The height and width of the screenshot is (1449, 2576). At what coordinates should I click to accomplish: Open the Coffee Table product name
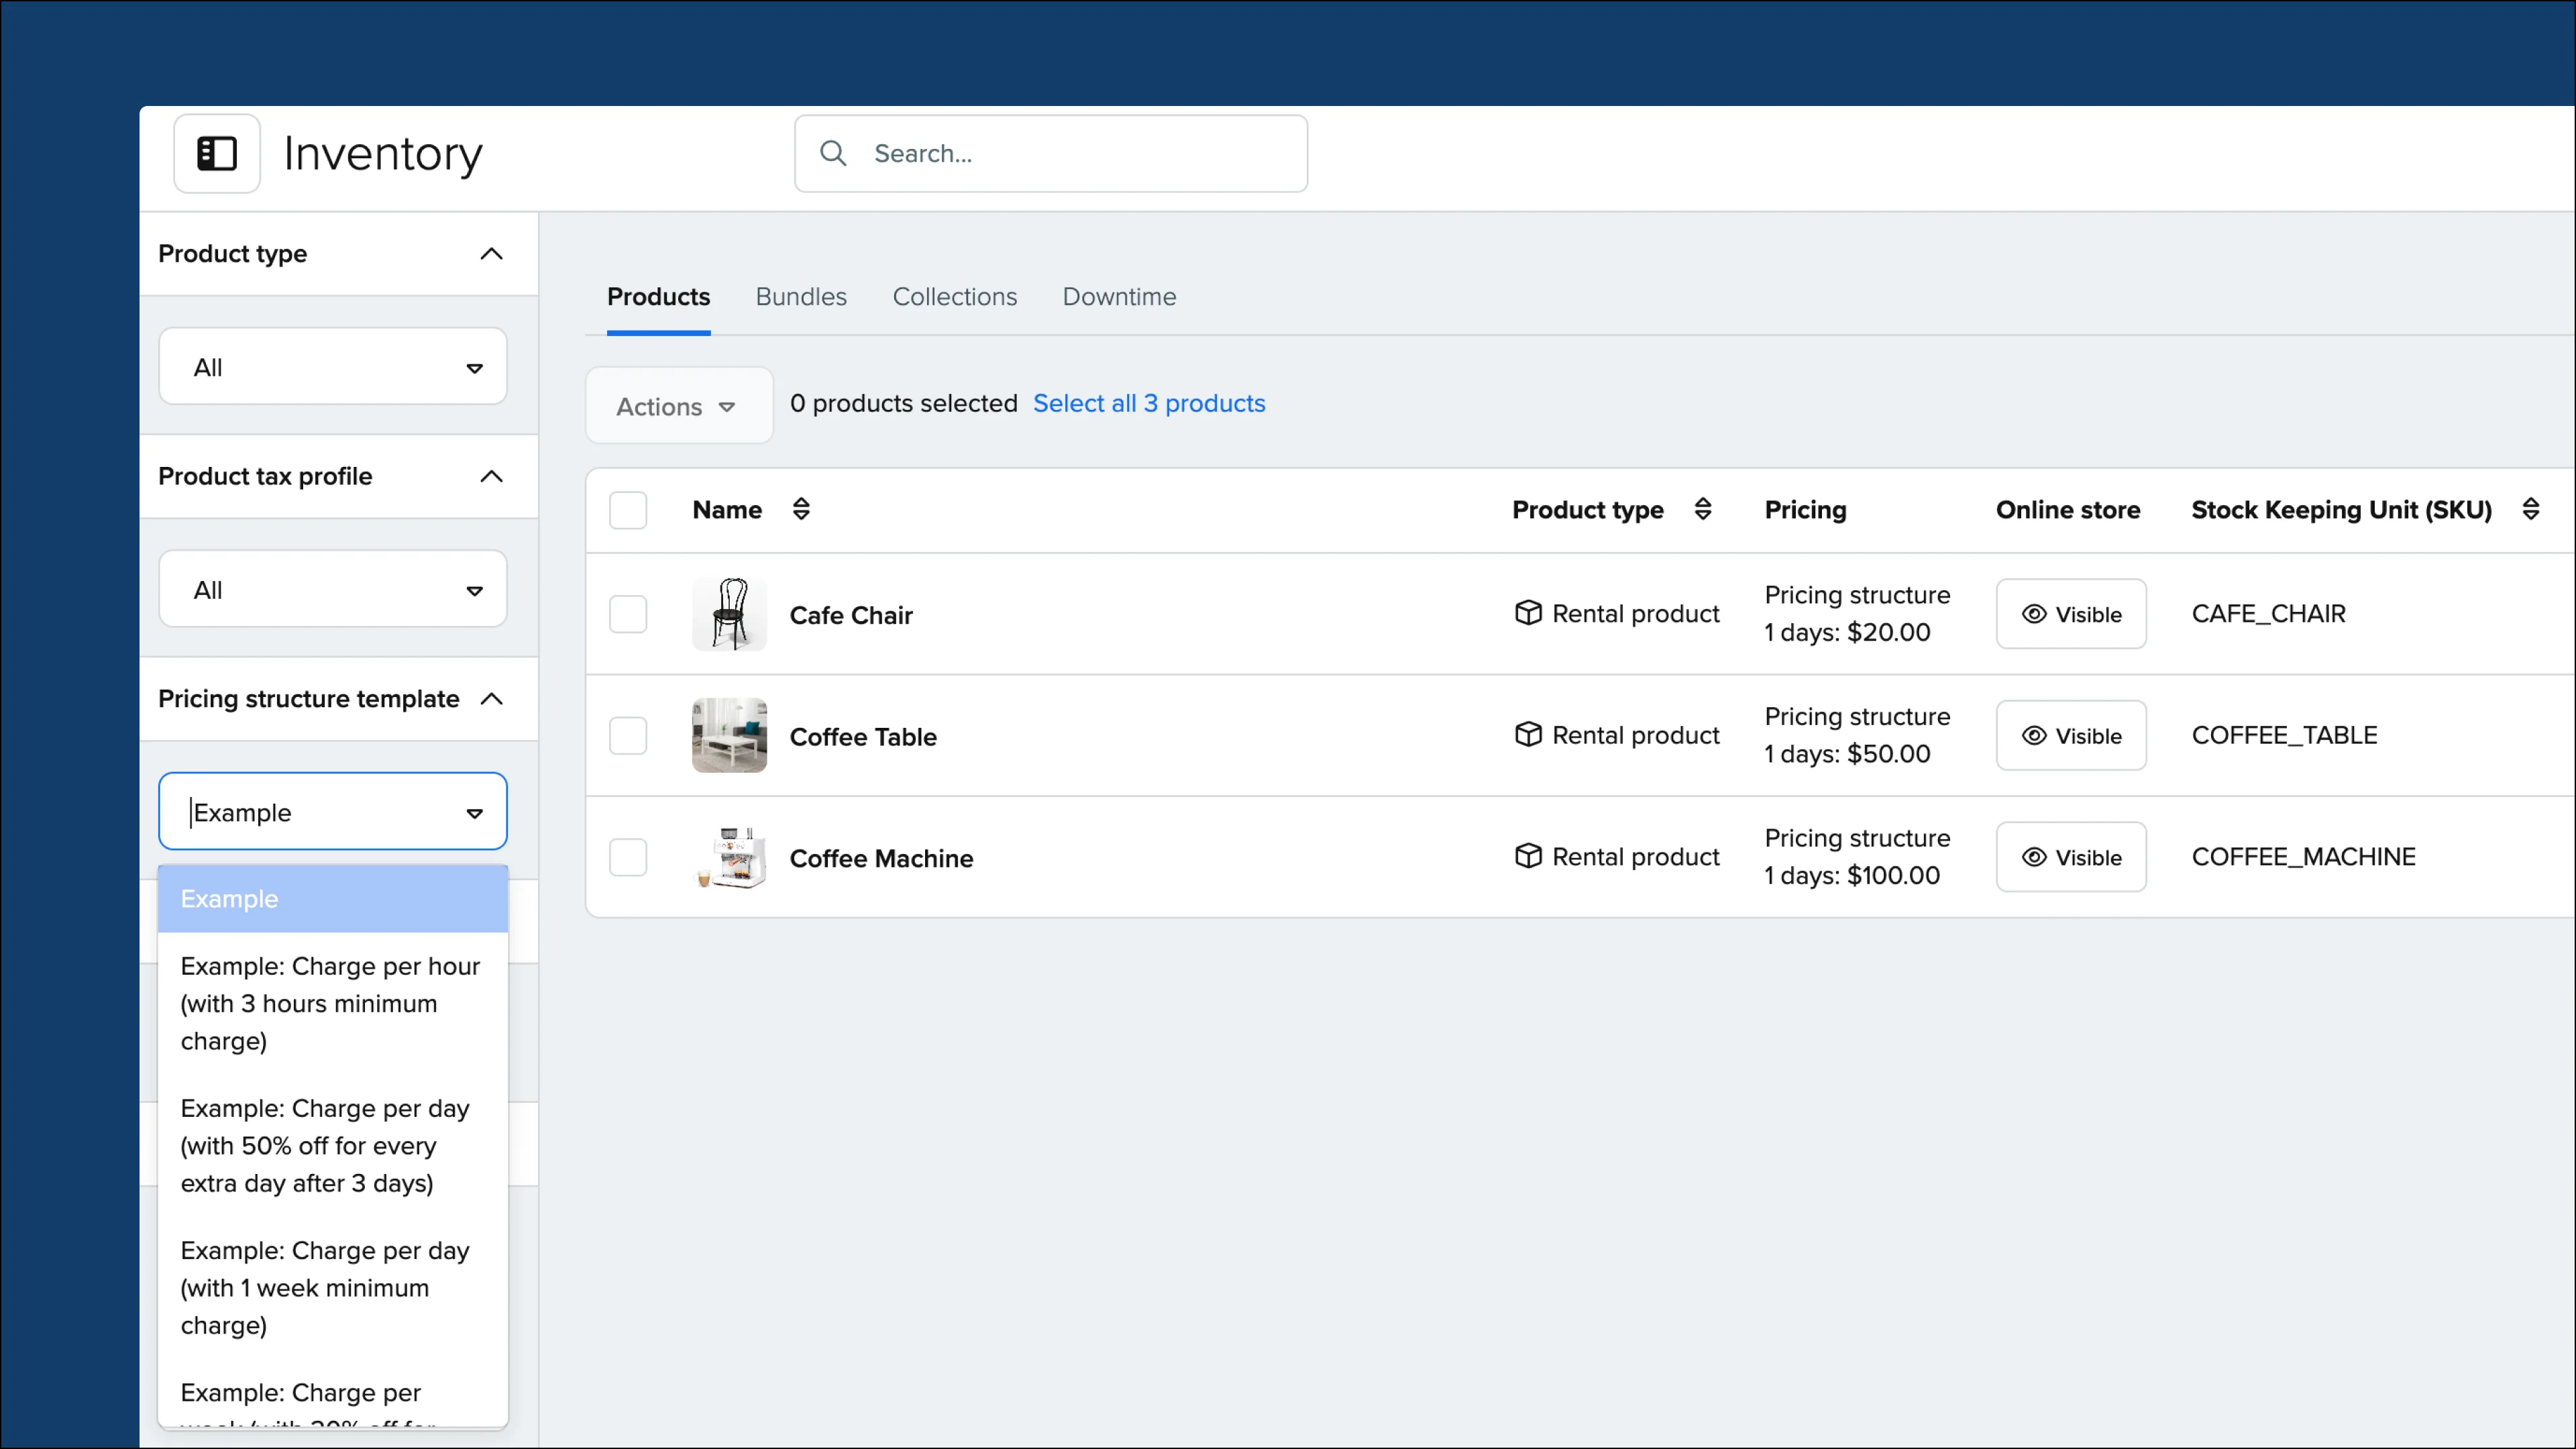tap(863, 737)
